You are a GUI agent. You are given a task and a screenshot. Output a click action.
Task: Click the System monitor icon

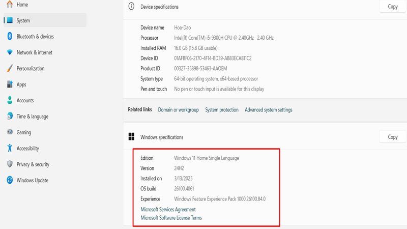tap(10, 20)
